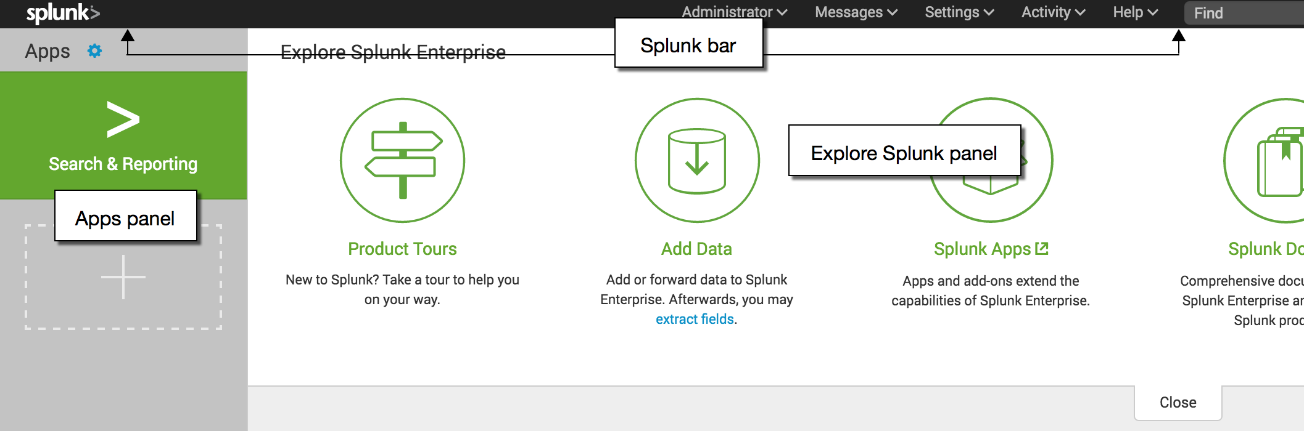Image resolution: width=1304 pixels, height=431 pixels.
Task: Expand the Administrator menu
Action: point(734,12)
